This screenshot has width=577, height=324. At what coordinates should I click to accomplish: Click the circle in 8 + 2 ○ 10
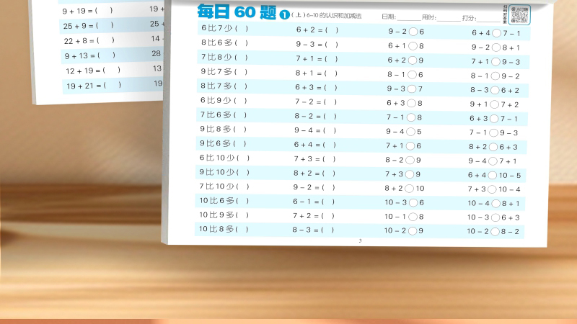(x=411, y=189)
